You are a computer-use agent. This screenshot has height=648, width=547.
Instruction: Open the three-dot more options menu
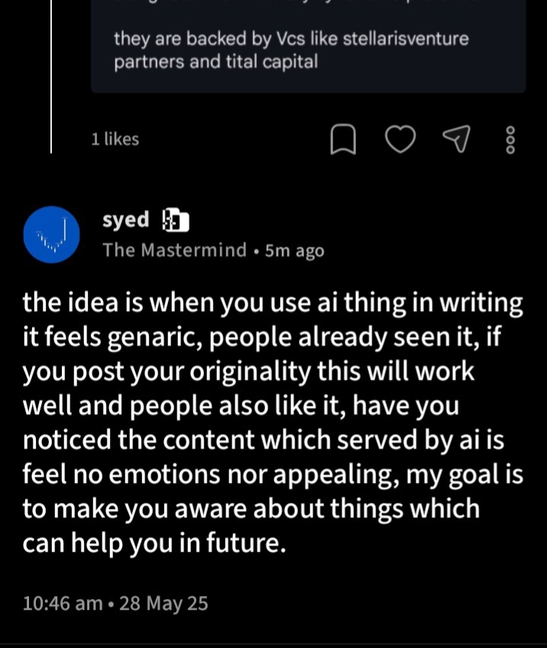tap(511, 140)
